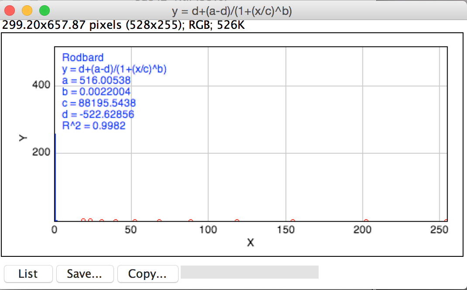Minimize the window using yellow button
Viewport: 467px width, 290px height.
point(27,10)
